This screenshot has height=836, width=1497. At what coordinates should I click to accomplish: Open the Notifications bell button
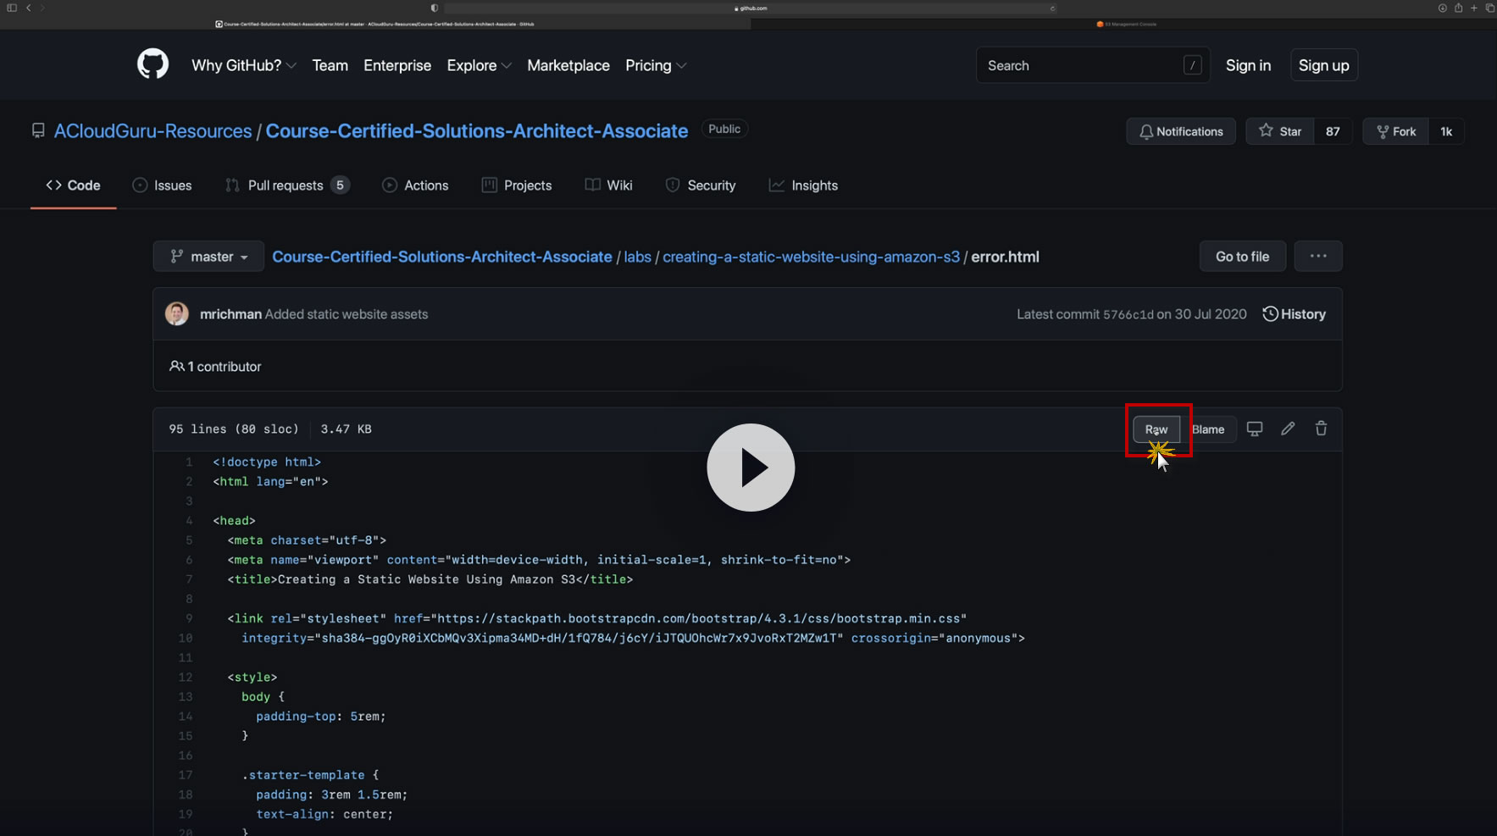[x=1180, y=131]
